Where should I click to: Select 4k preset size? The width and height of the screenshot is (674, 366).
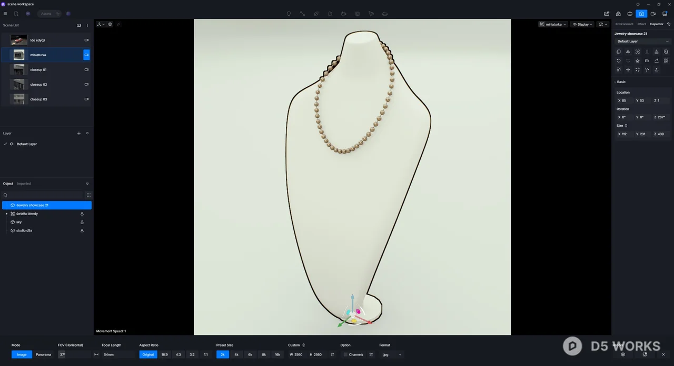pos(236,354)
